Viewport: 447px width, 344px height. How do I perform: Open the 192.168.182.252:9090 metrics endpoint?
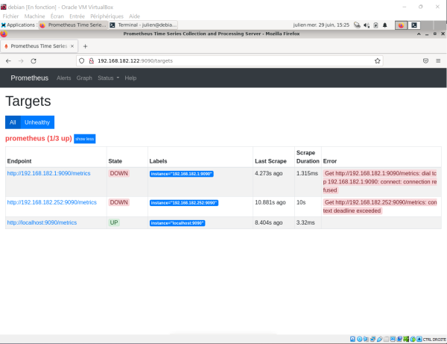(x=52, y=202)
